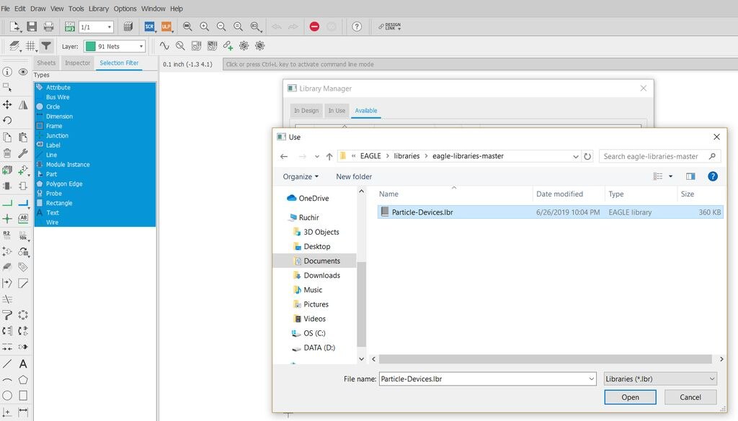This screenshot has height=421, width=738.
Task: Select the Text tool in left toolbar
Action: tap(23, 364)
